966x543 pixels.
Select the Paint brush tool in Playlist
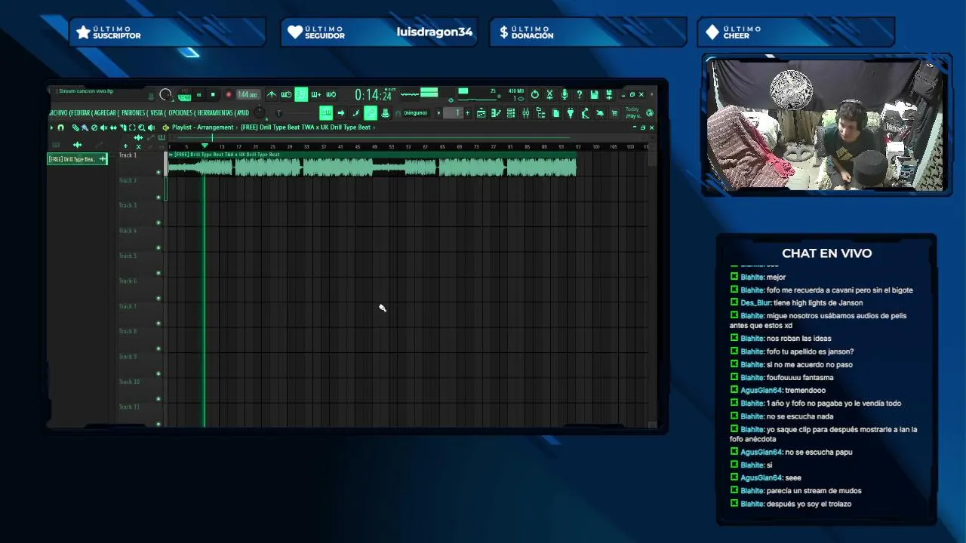[85, 127]
